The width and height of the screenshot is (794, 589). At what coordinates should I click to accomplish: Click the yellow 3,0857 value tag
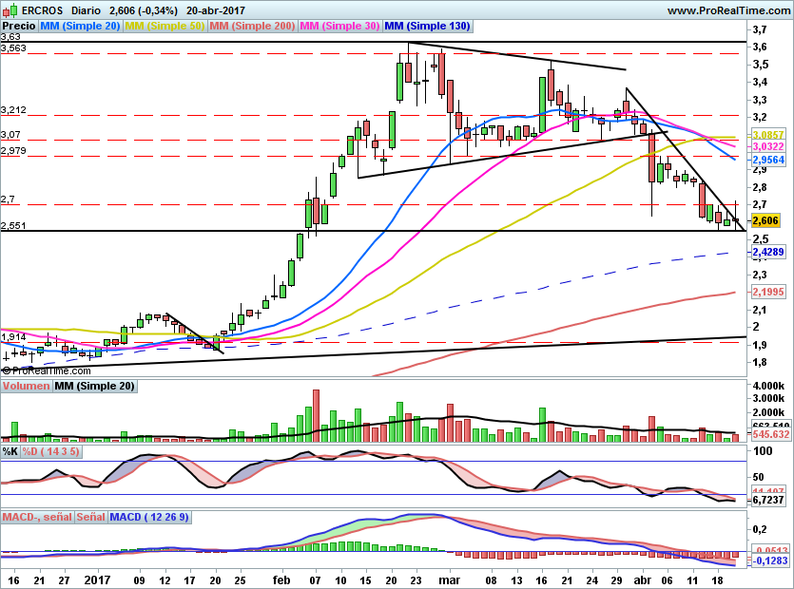pos(767,136)
